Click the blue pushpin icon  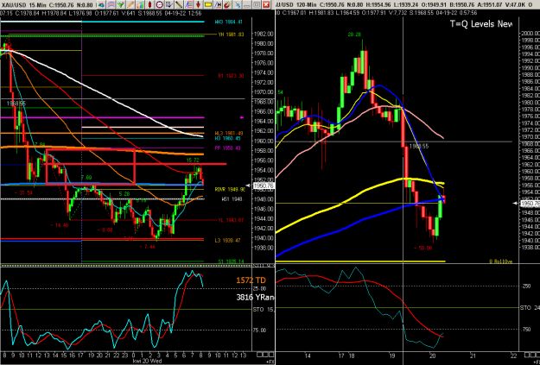(238, 5)
